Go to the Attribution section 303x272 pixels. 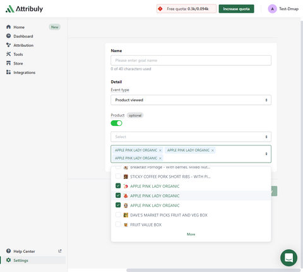pyautogui.click(x=23, y=46)
